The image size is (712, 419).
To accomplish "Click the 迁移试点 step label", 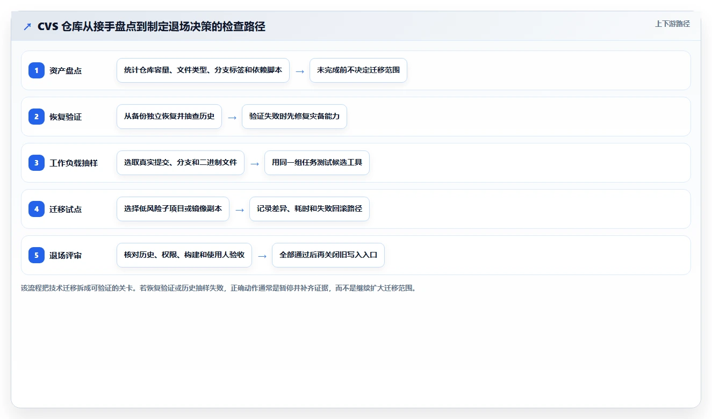I will (x=66, y=209).
